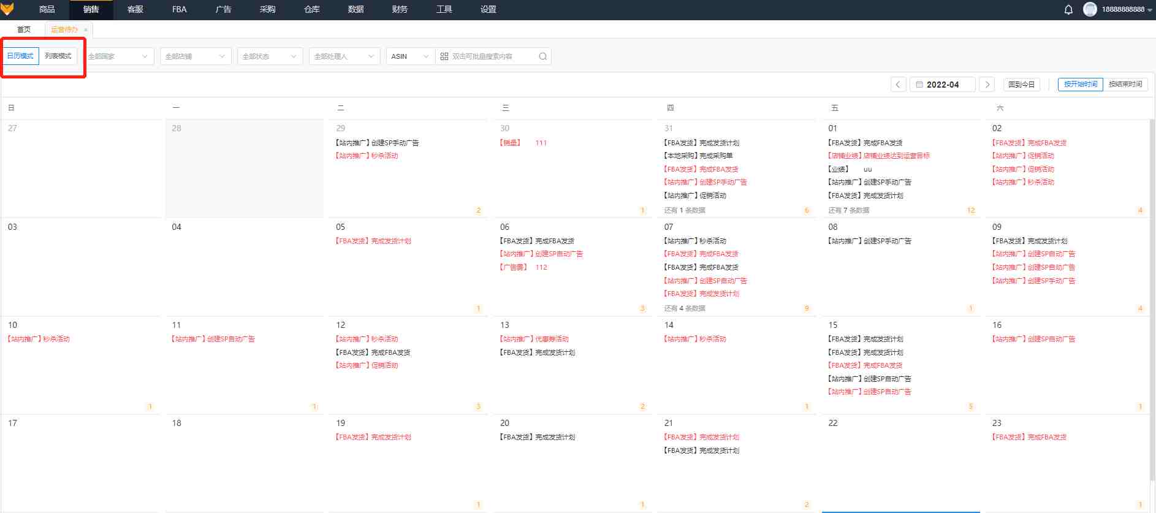
Task: Open 秒杀活动 task on day 10
Action: click(x=39, y=339)
